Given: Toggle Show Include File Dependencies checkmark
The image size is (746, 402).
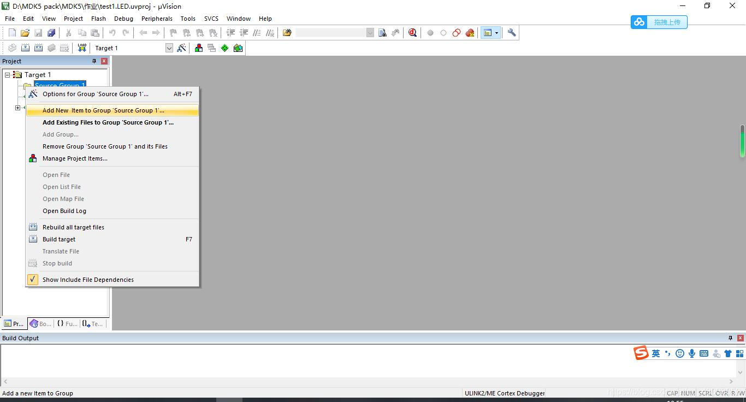Looking at the screenshot, I should (33, 279).
